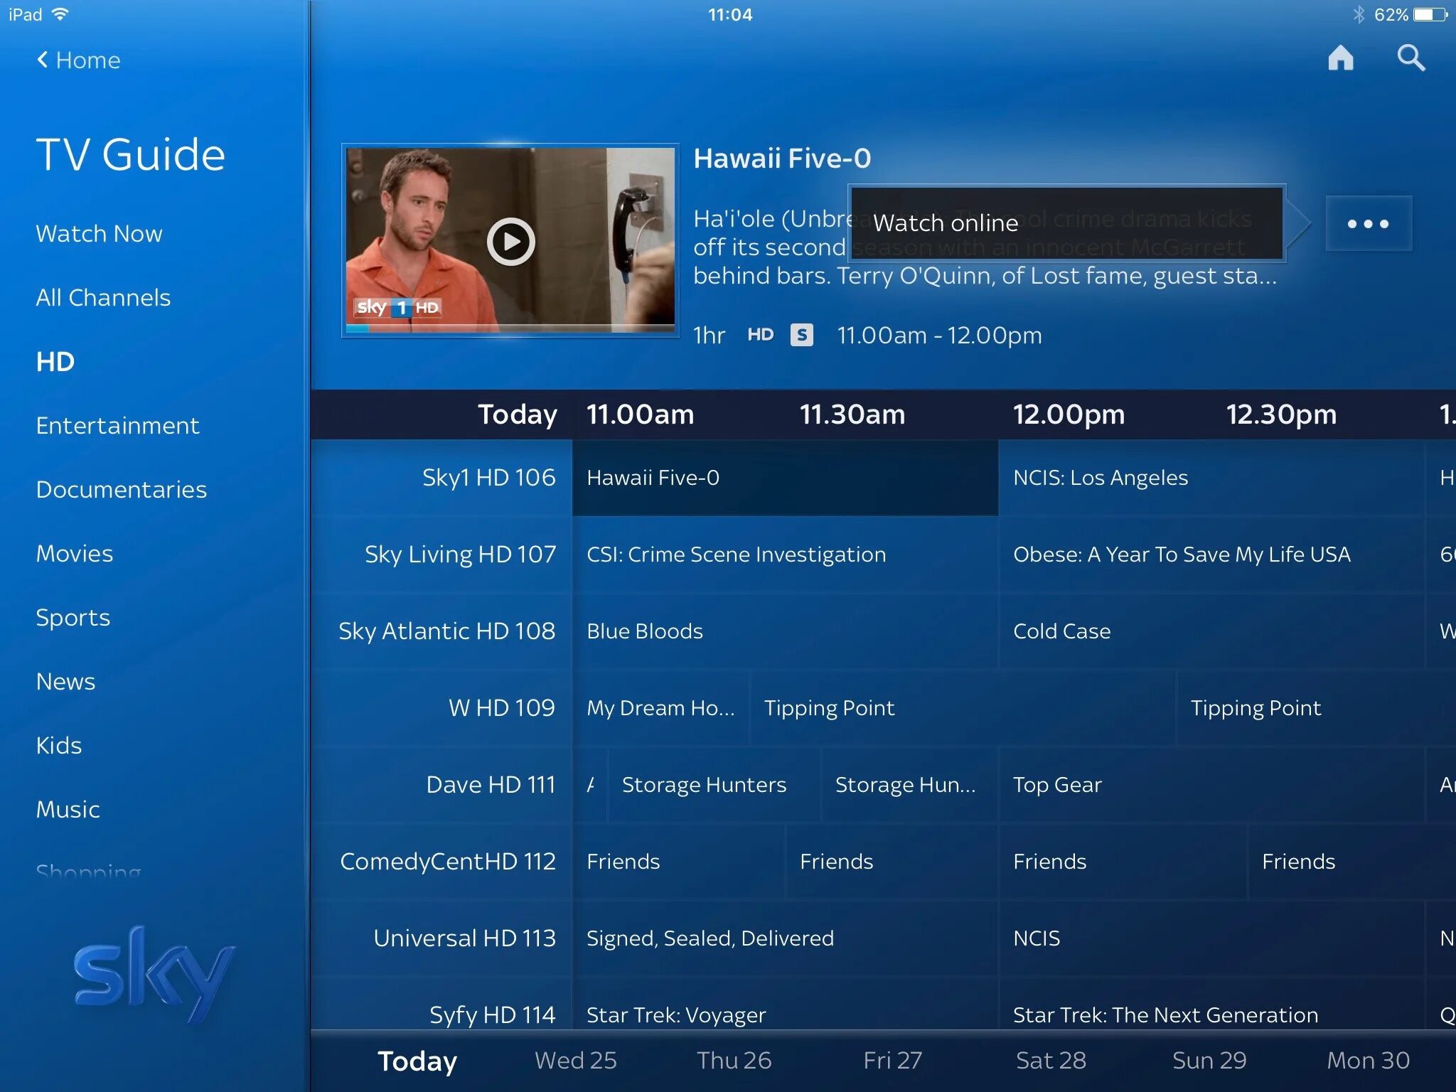Click the Sky logo icon at bottom left

[x=155, y=998]
